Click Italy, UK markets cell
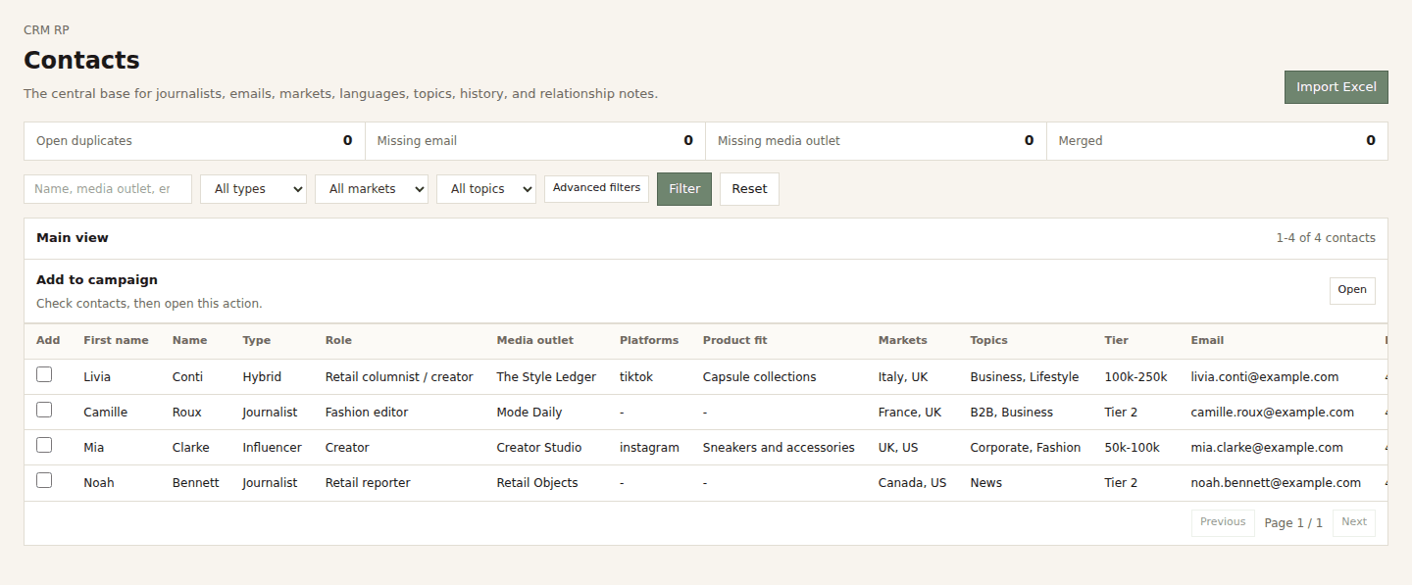This screenshot has width=1412, height=585. coord(903,377)
